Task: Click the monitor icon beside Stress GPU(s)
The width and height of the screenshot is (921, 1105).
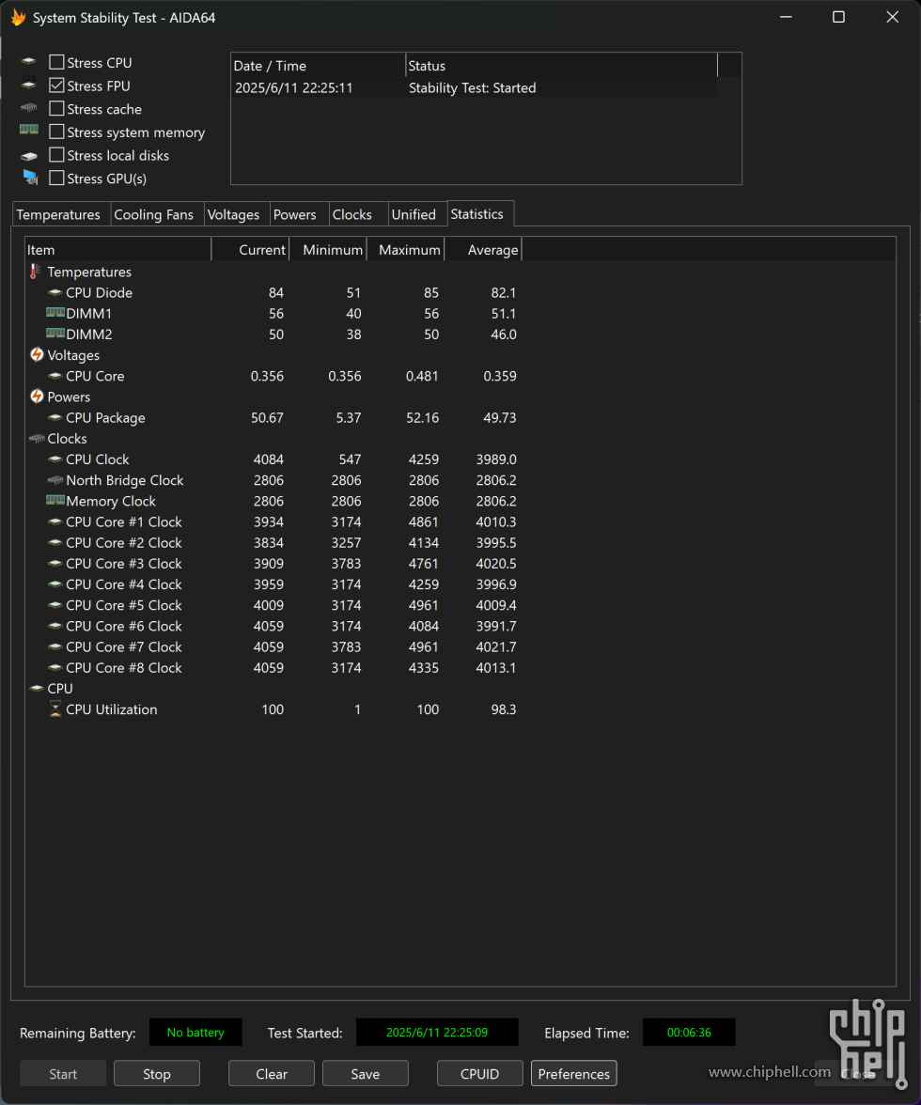Action: coord(30,178)
